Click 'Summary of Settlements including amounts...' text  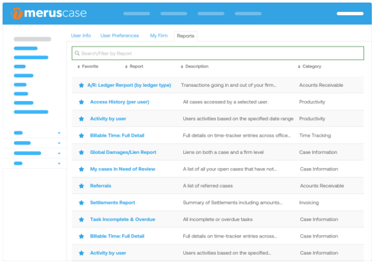pyautogui.click(x=233, y=202)
